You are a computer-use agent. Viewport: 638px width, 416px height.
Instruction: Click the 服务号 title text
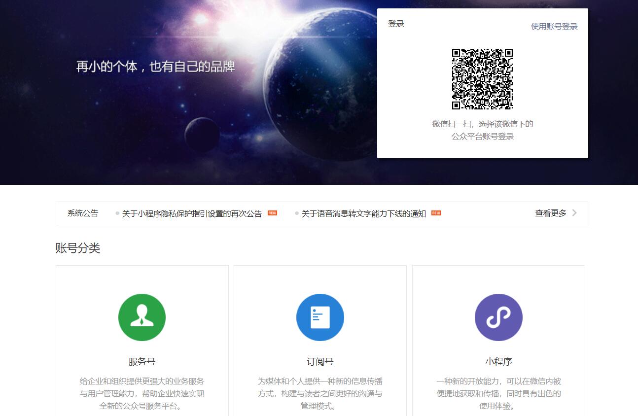click(x=142, y=362)
